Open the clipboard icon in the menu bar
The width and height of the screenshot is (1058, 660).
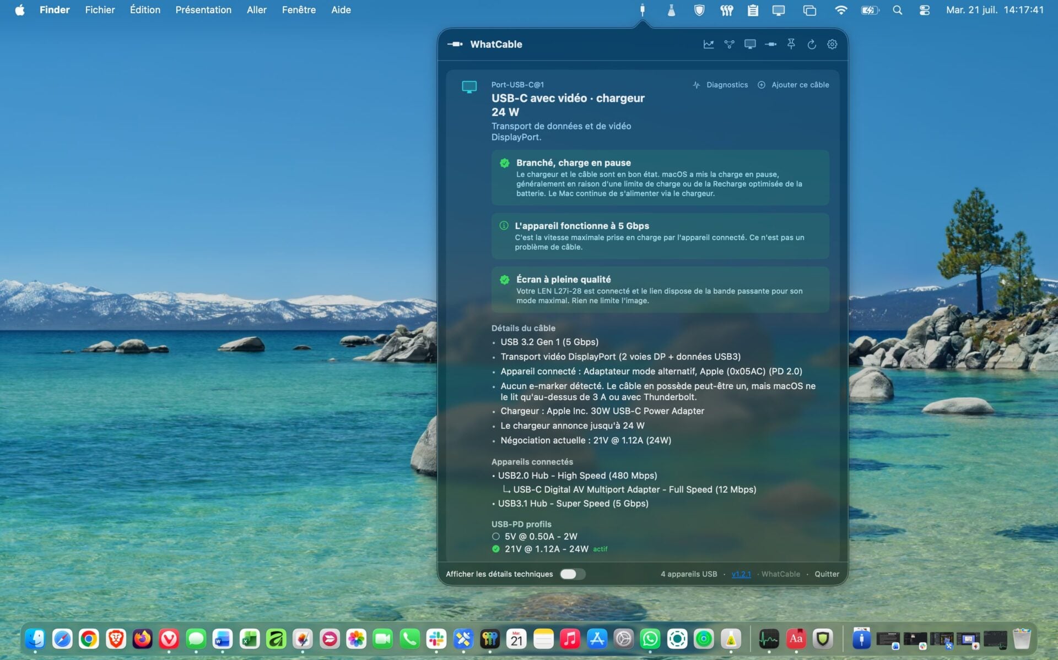tap(753, 10)
